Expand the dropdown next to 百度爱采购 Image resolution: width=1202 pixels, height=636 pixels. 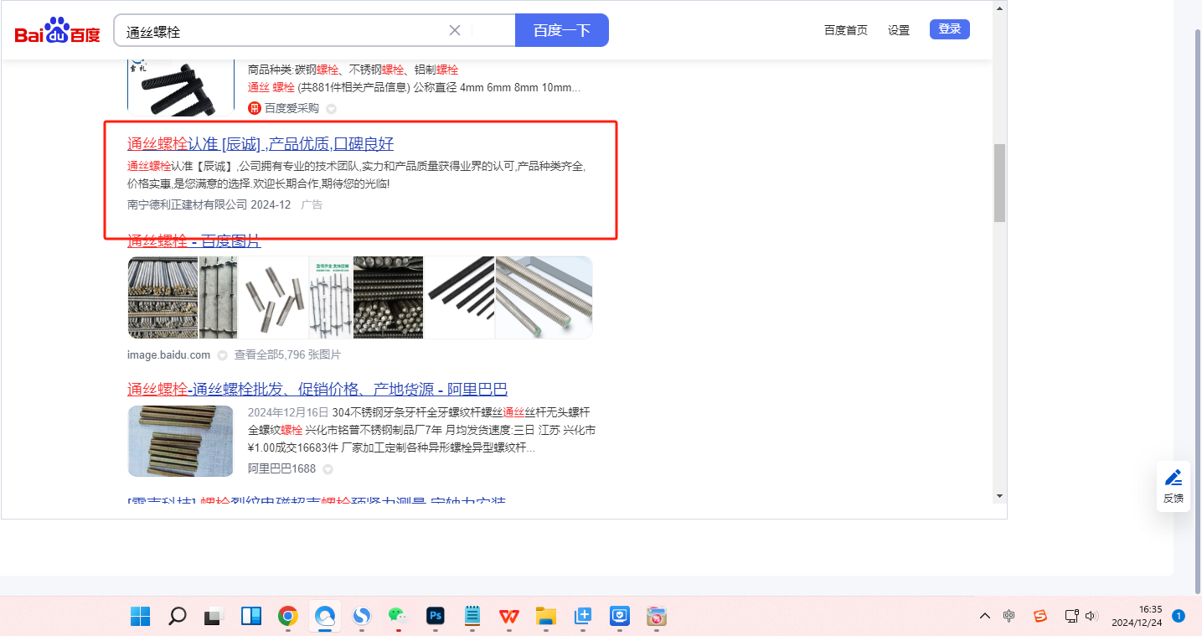331,109
